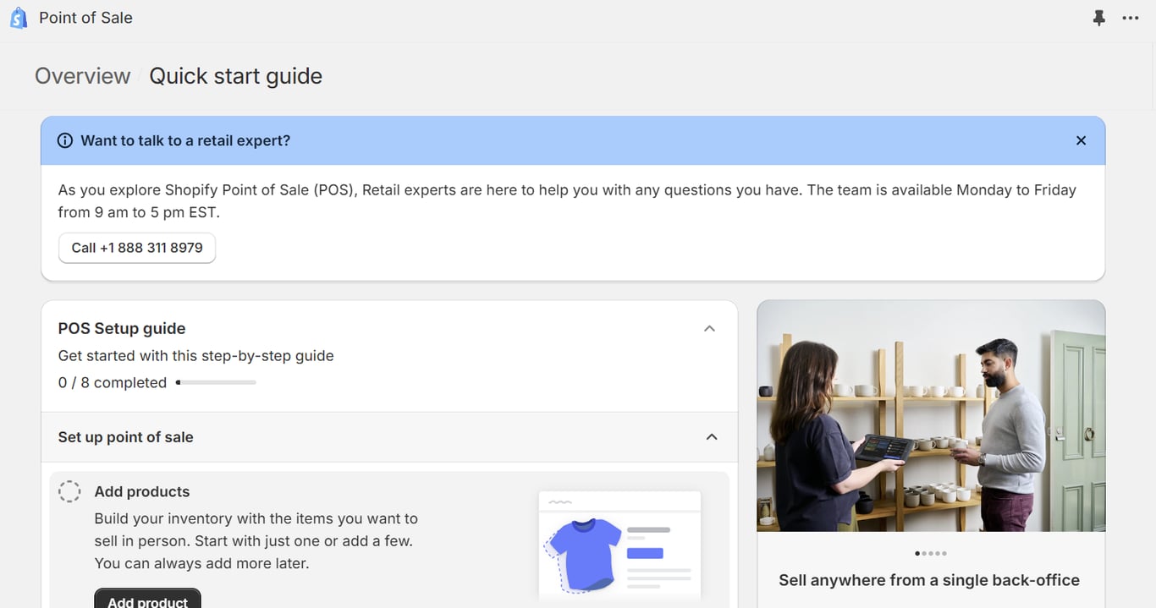Click the Call +1 888 311 8979 button
Image resolution: width=1156 pixels, height=608 pixels.
click(136, 248)
